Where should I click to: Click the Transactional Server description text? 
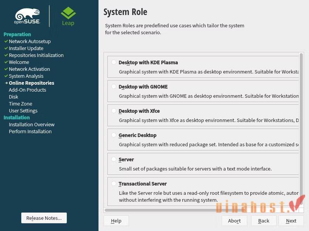click(x=209, y=196)
